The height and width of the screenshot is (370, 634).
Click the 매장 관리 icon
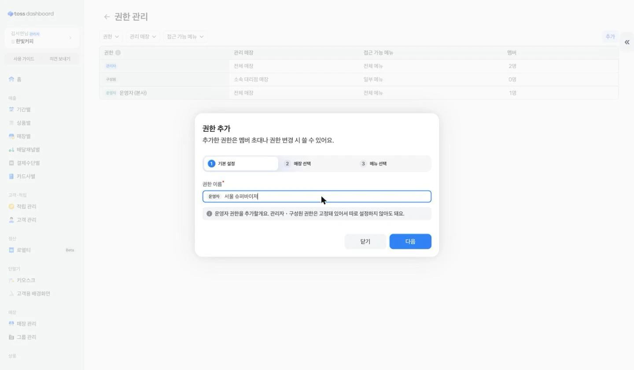click(11, 323)
